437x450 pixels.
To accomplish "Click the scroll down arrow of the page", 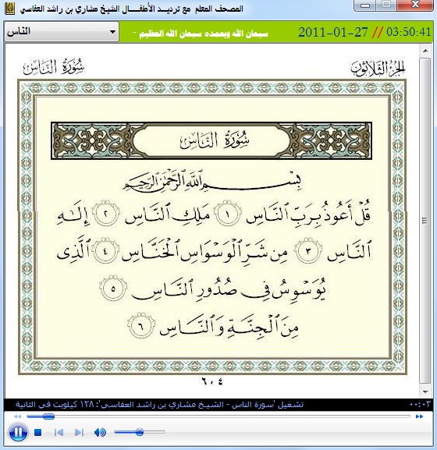I will [425, 392].
